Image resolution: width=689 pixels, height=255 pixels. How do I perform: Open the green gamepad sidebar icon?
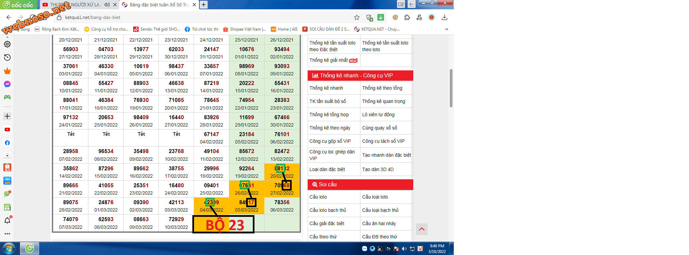point(7,97)
